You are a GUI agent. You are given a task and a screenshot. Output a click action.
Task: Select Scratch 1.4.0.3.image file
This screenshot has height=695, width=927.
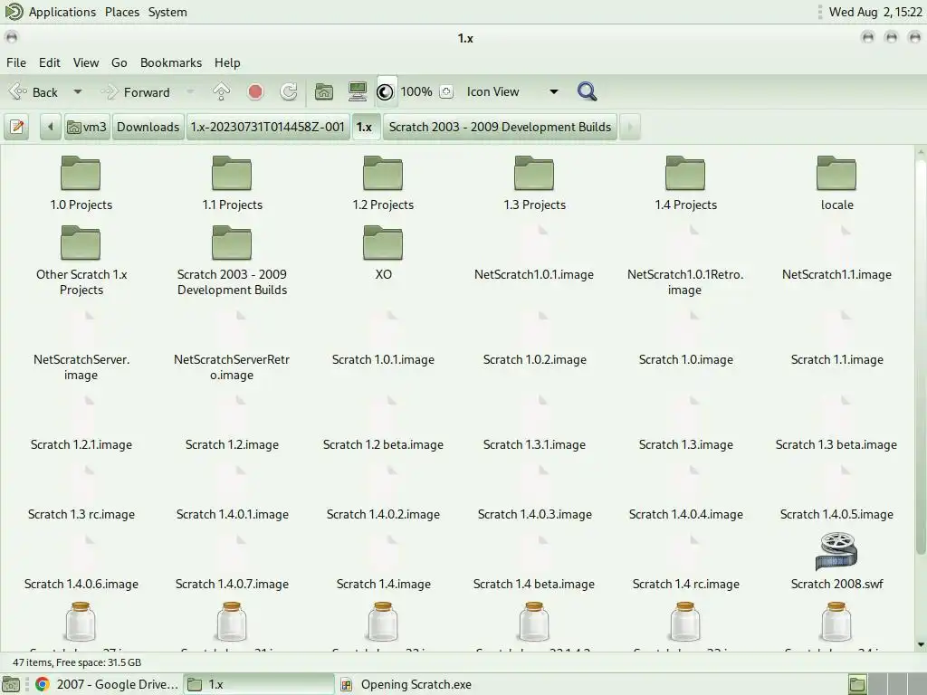534,514
